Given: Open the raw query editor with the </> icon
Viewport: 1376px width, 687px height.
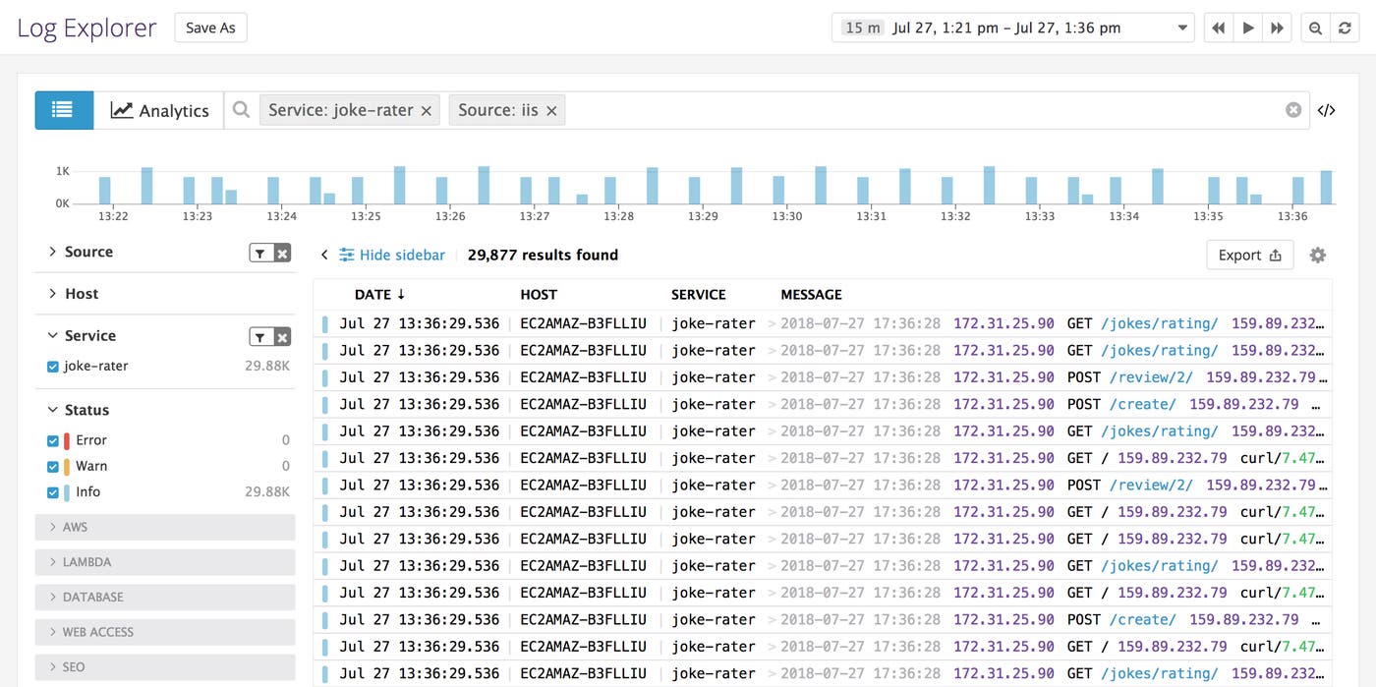Looking at the screenshot, I should pyautogui.click(x=1327, y=110).
